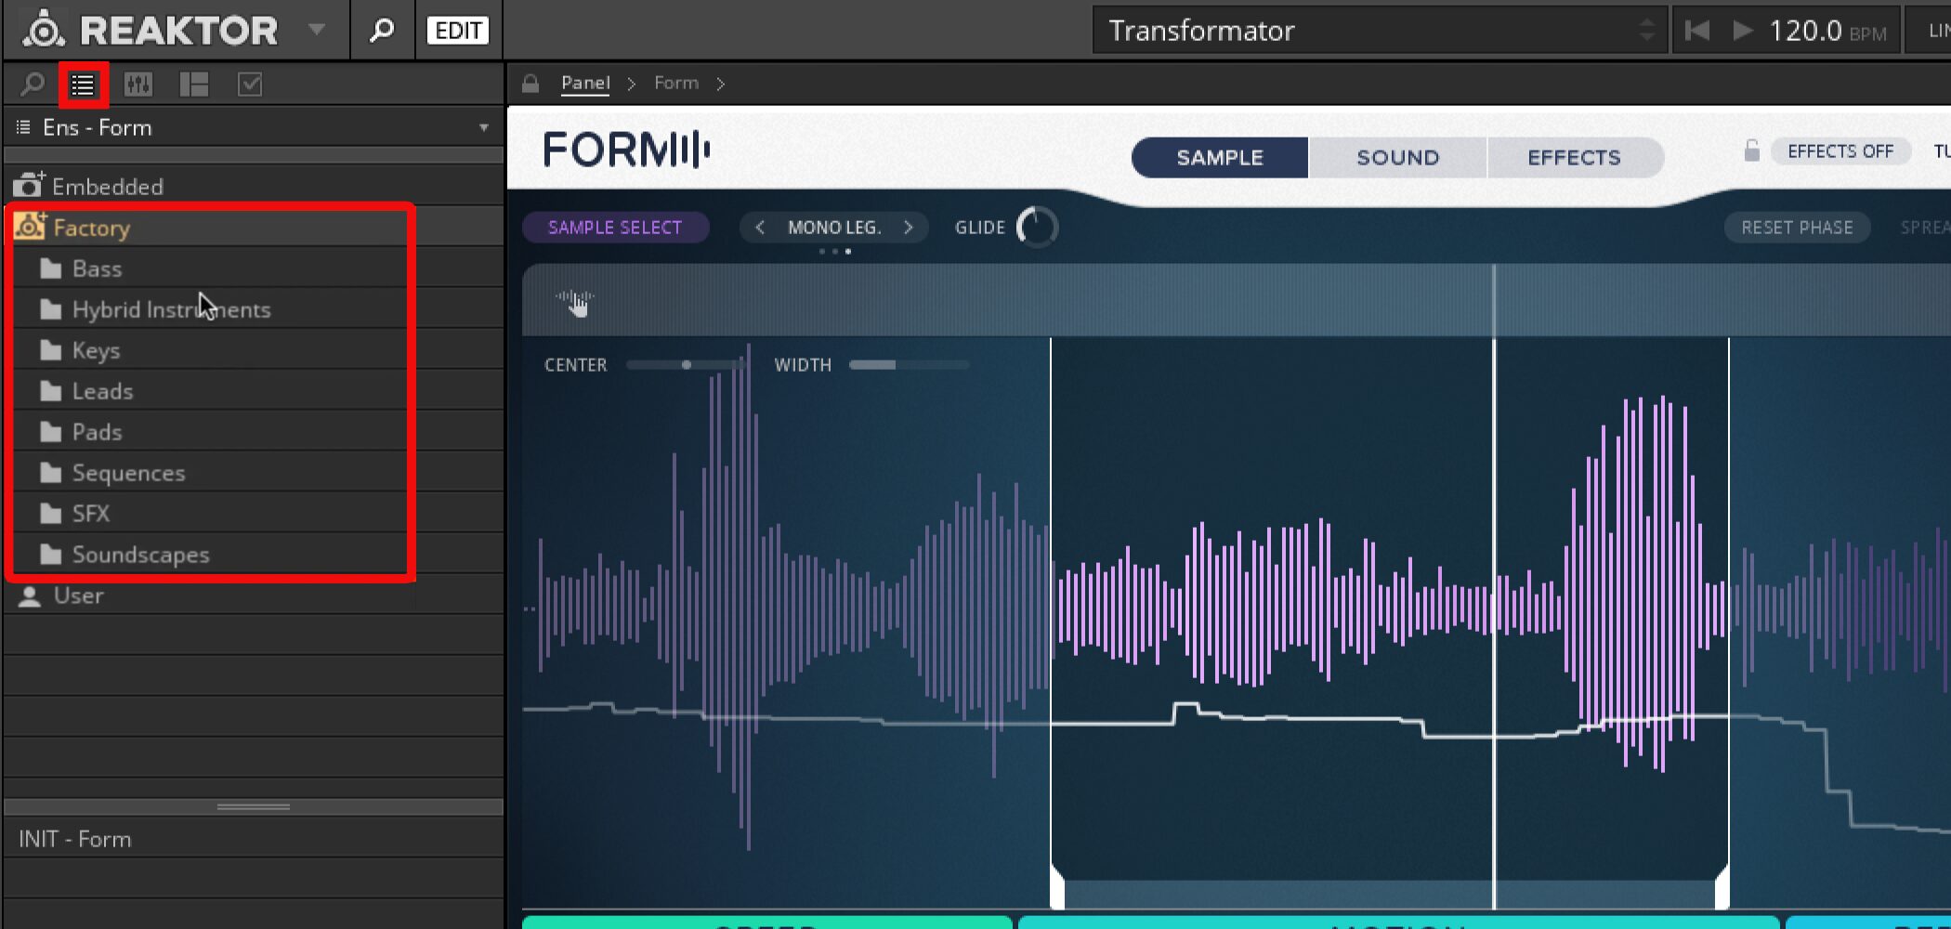Click the Reaktor logo icon
The width and height of the screenshot is (1951, 929).
click(43, 29)
